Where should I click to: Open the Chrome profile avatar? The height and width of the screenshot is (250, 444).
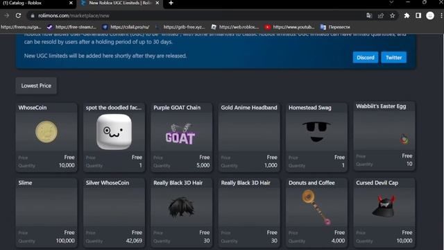point(430,15)
